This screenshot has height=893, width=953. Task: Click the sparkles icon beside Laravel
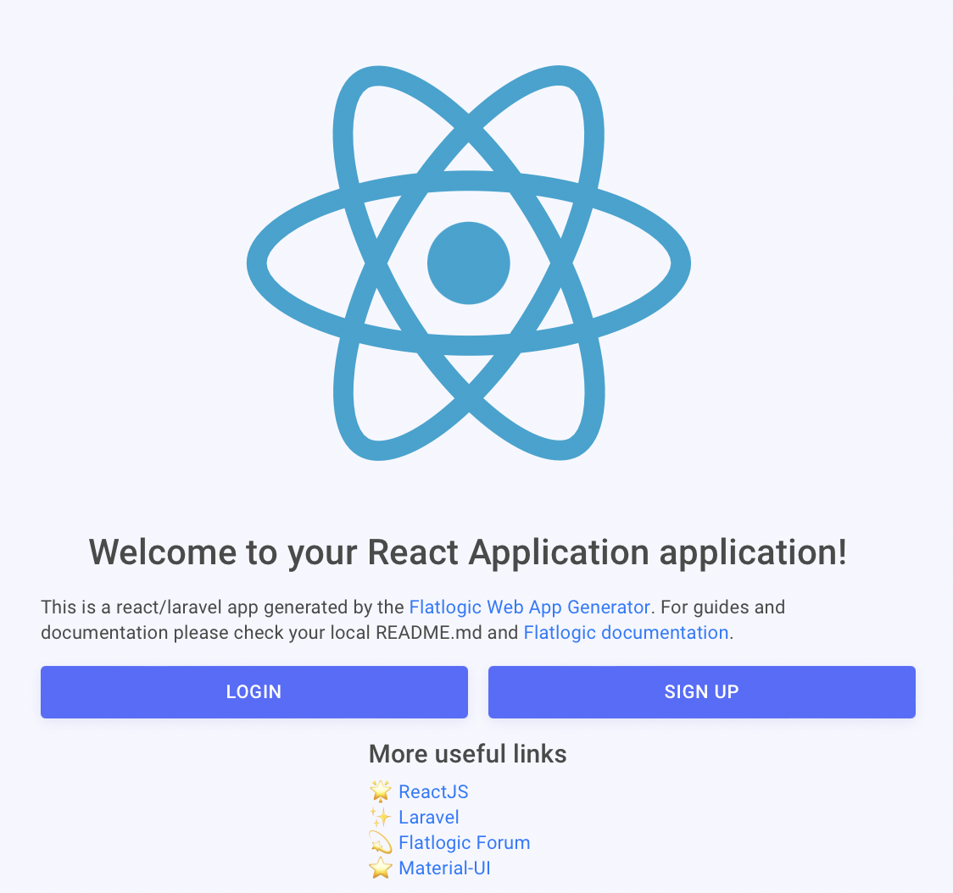pyautogui.click(x=381, y=817)
